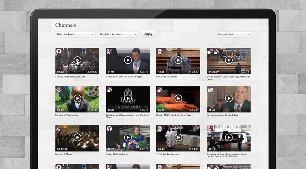Click category icon on Revelations from Ground Zero

tap(210, 89)
